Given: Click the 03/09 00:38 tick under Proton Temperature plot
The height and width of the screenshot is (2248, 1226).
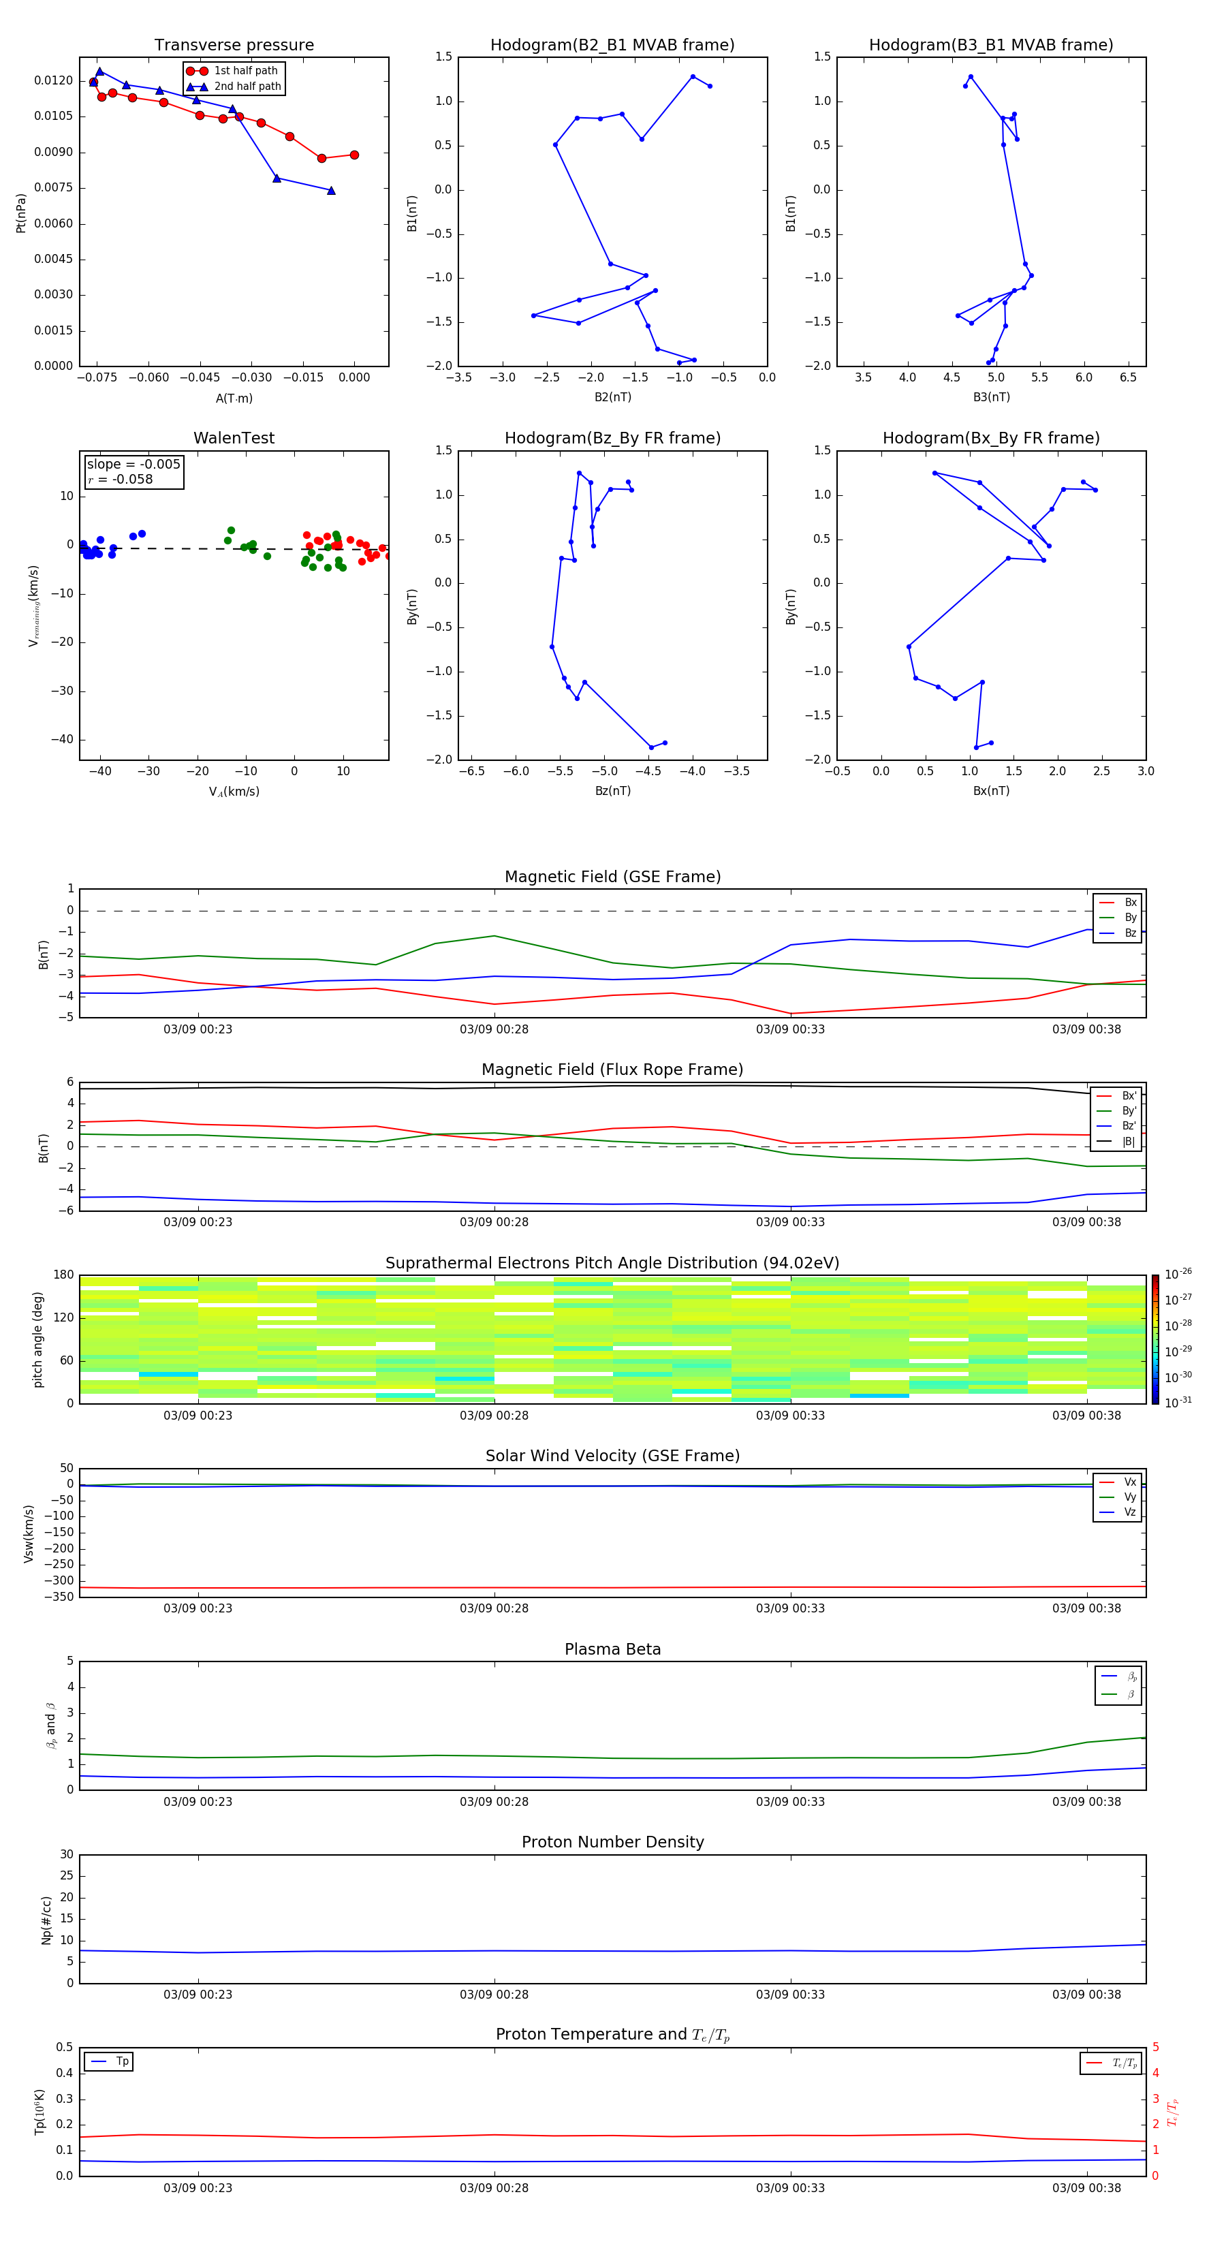Looking at the screenshot, I should (1086, 2188).
